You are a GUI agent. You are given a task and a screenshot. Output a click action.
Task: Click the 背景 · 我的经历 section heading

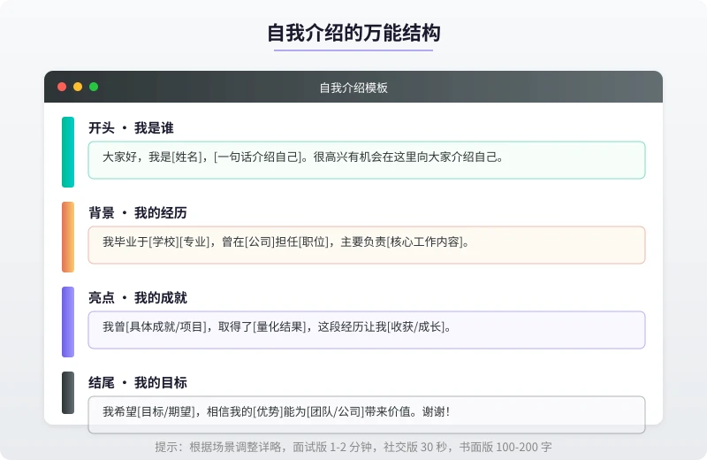pos(138,212)
